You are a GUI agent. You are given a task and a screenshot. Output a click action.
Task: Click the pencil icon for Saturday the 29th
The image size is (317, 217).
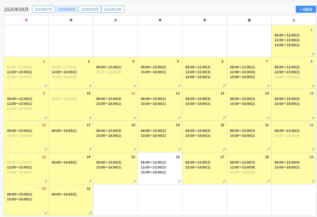pos(313,181)
